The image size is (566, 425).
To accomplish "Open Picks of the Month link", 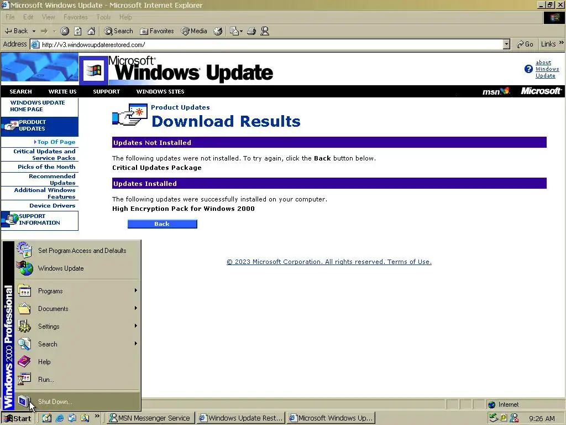I will point(46,167).
